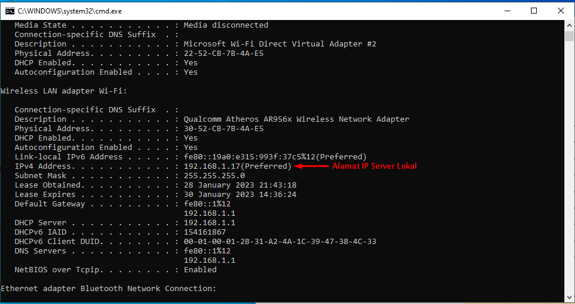Viewport: 575px width, 304px height.
Task: Click the 'Ethernet adapter Bluetooth Network Connection' line
Action: [x=109, y=288]
